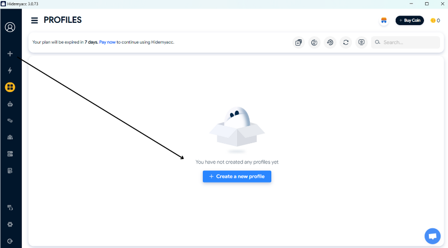Open the blue chat support bubble
The width and height of the screenshot is (448, 248).
(x=433, y=236)
